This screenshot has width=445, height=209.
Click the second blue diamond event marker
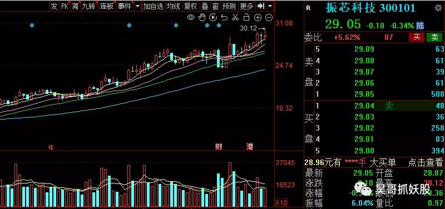pos(130,26)
